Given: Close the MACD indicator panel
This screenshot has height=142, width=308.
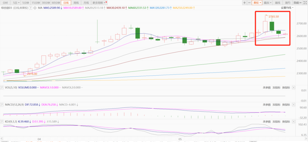Looking at the screenshot, I should 293,105.
